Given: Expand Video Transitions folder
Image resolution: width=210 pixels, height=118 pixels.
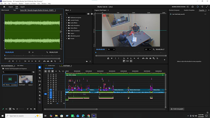Looking at the screenshot, I should 67,31.
